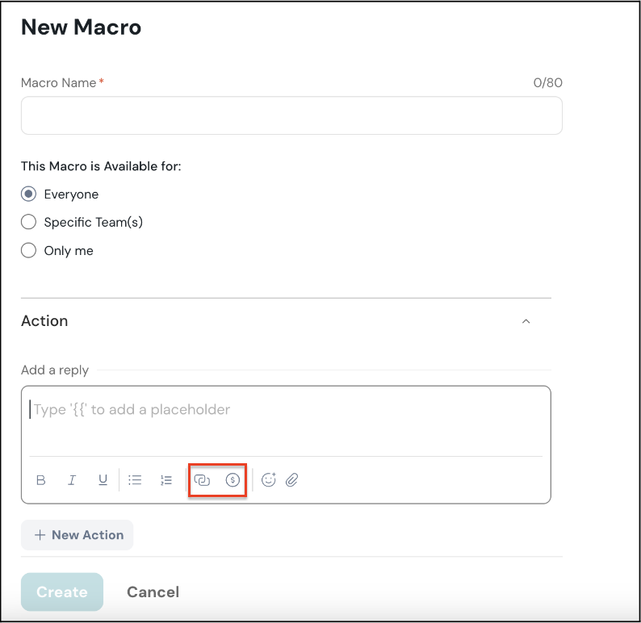Apply italic formatting to reply text

pos(72,480)
